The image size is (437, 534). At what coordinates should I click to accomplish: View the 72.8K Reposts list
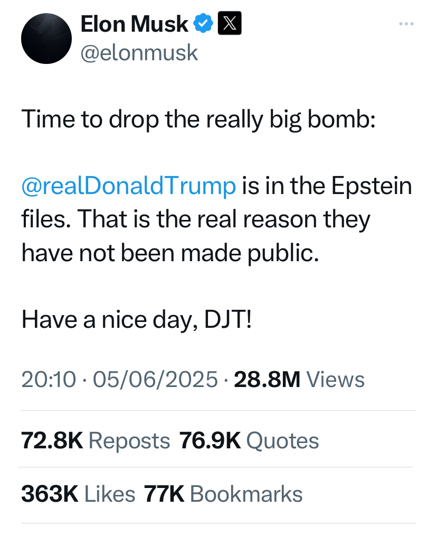[96, 441]
